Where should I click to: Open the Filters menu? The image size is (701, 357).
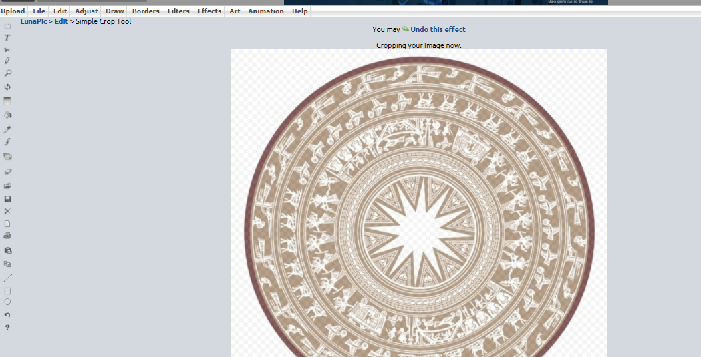click(x=178, y=11)
